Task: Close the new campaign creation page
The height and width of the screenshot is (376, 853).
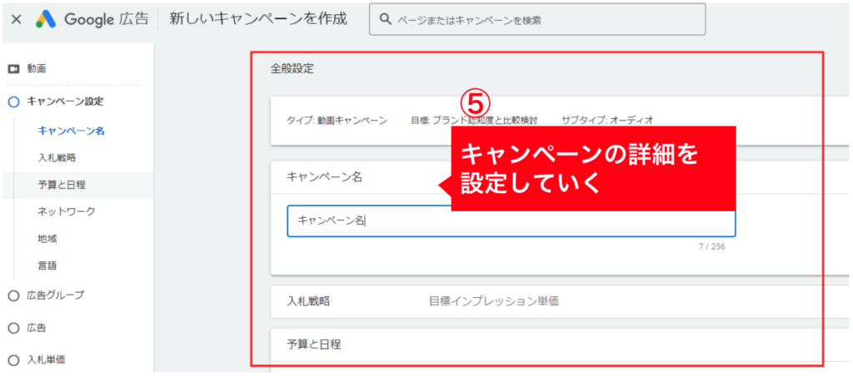Action: tap(16, 19)
